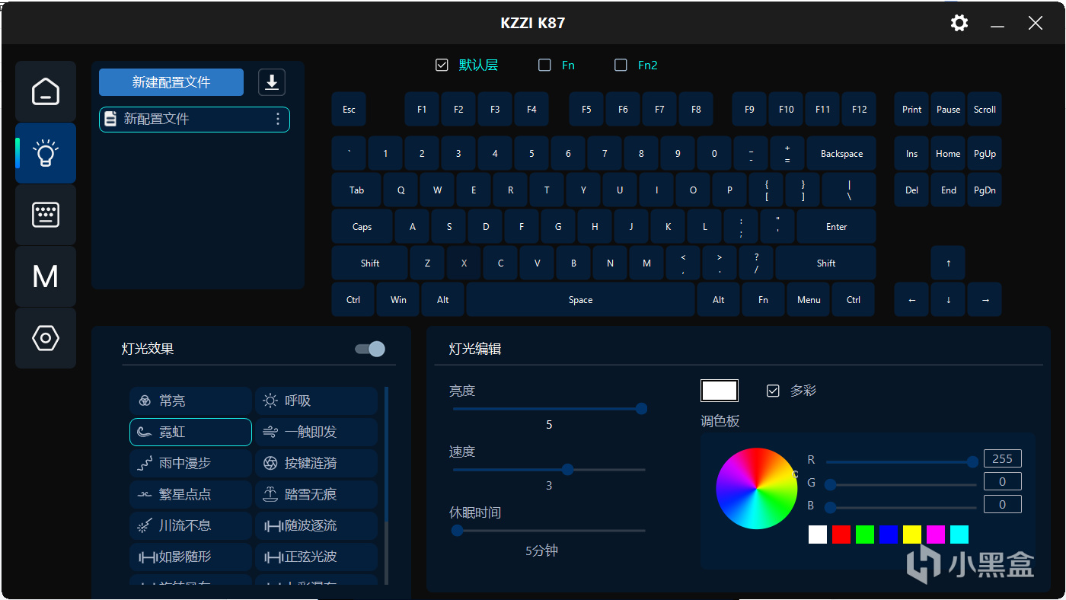Pick the 按键涟漪 ripple effect
This screenshot has height=600, width=1066.
(x=316, y=463)
